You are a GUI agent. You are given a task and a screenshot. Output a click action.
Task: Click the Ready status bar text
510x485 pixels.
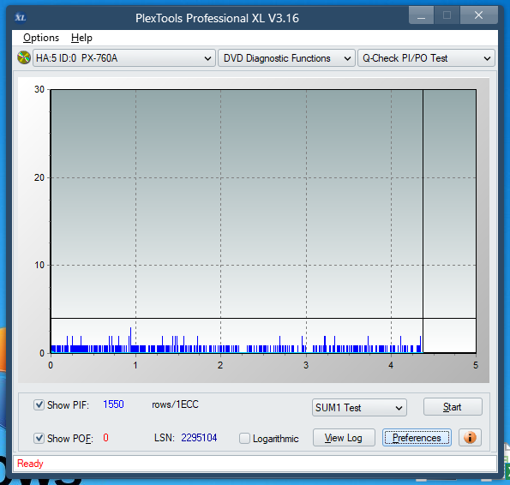pyautogui.click(x=30, y=464)
